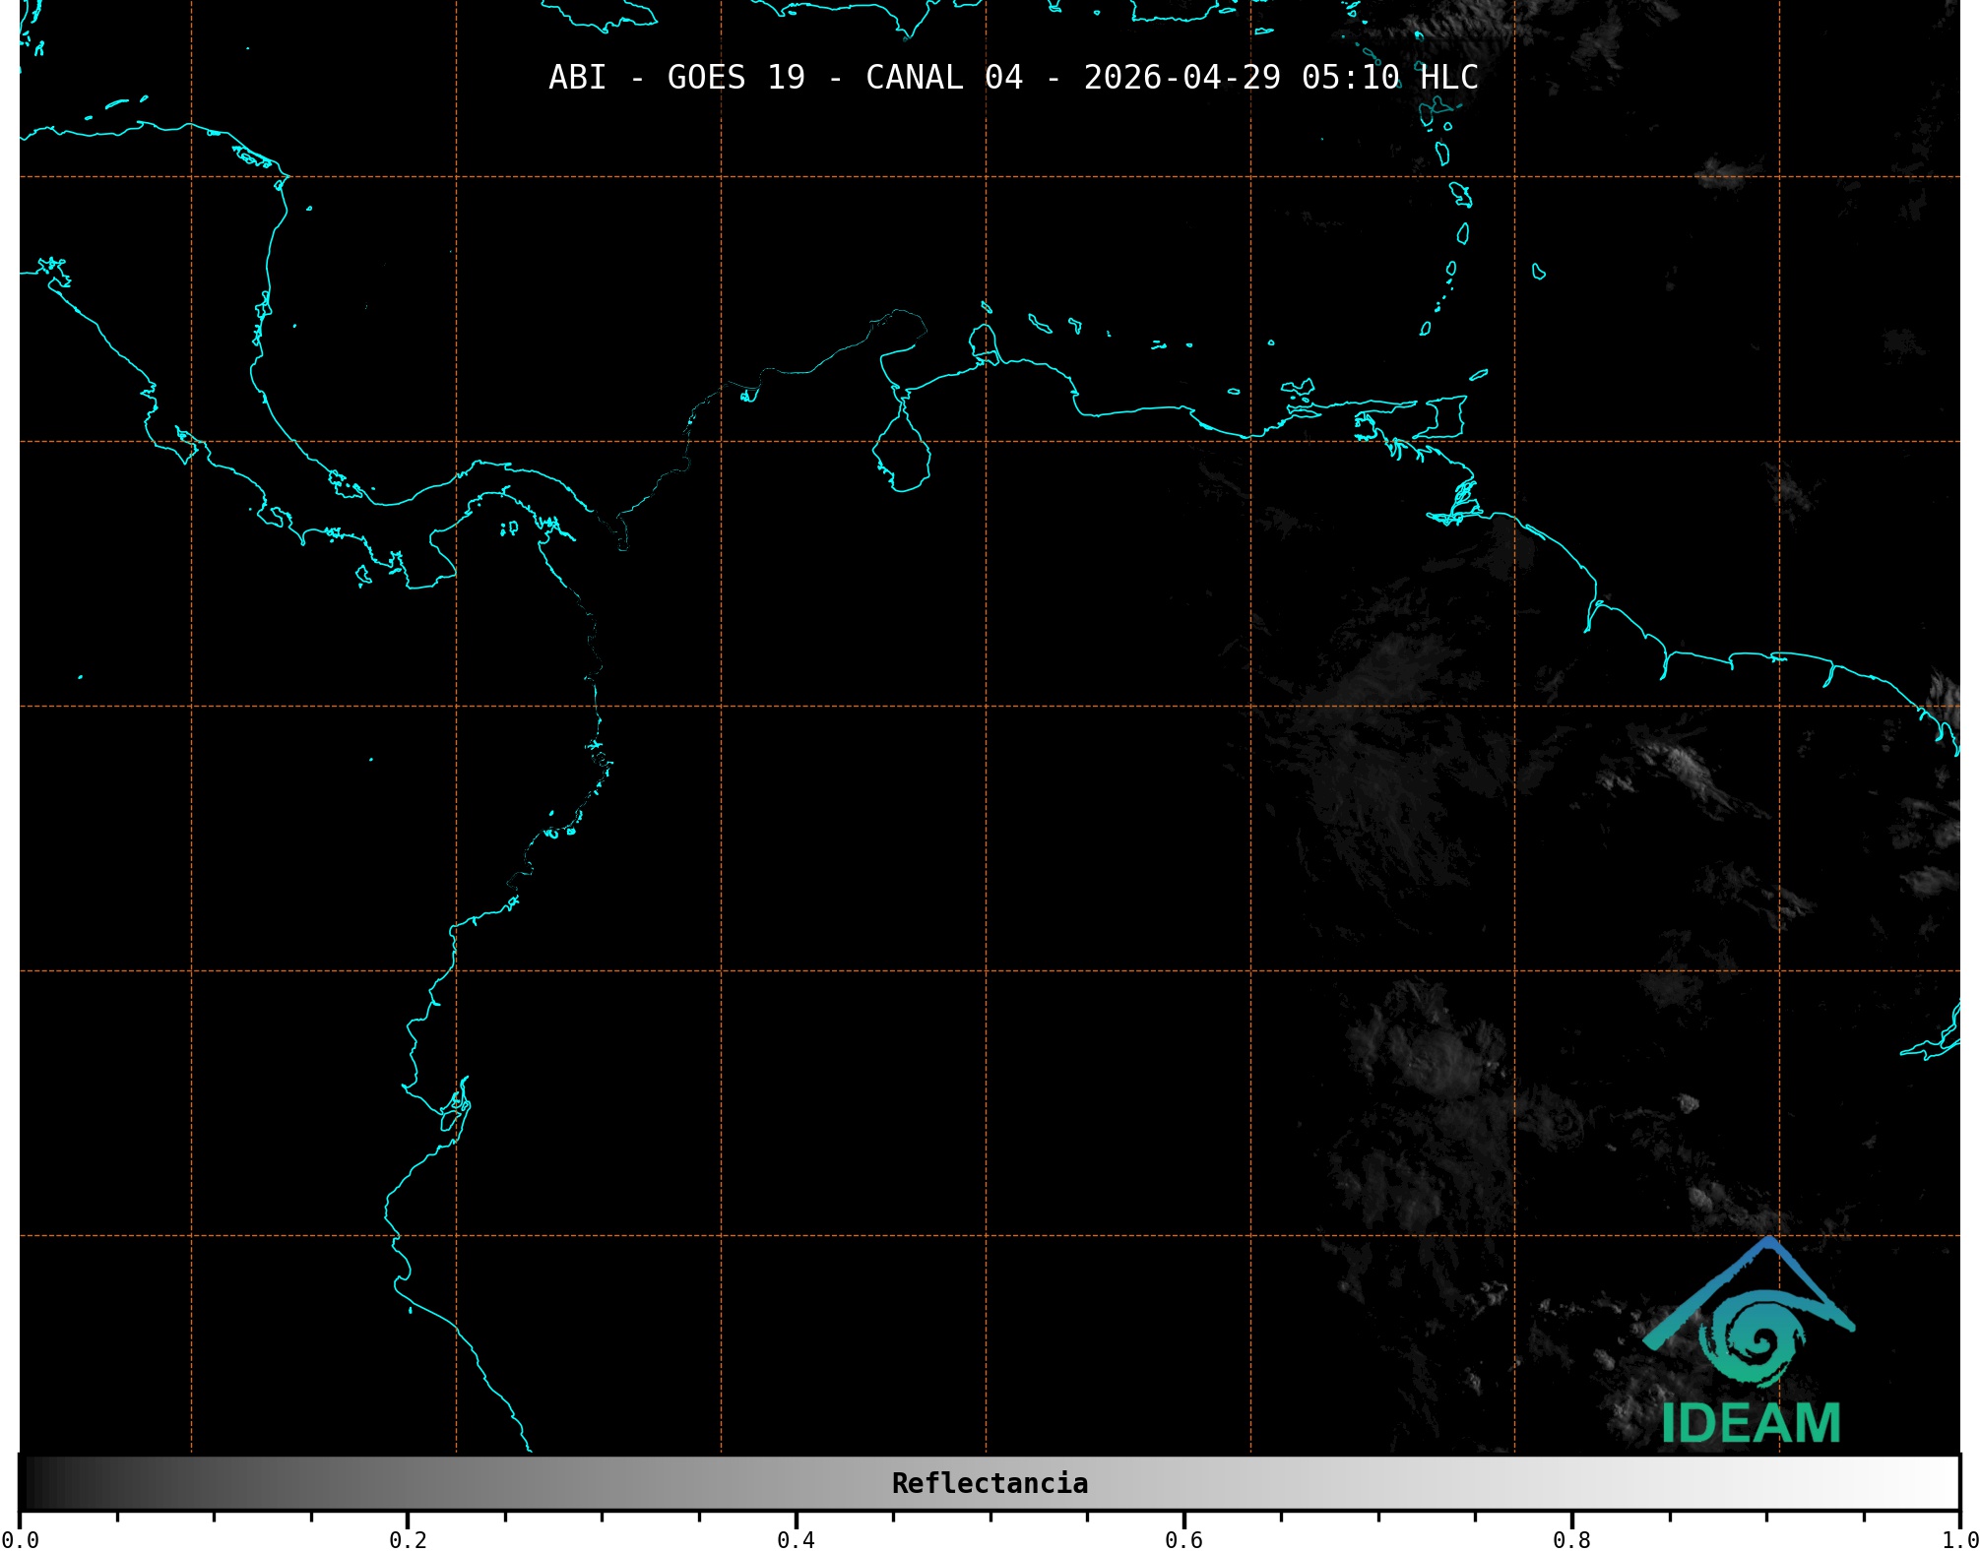
Task: Click the "ABI" text in the header
Action: (577, 78)
